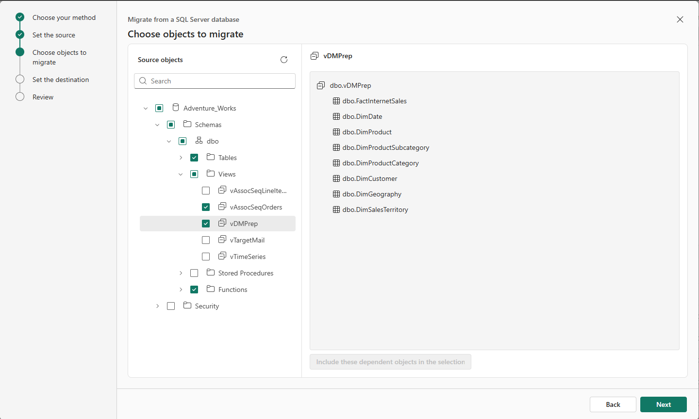Image resolution: width=699 pixels, height=419 pixels.
Task: Click the vDMPrep header icon in right panel
Action: click(315, 56)
